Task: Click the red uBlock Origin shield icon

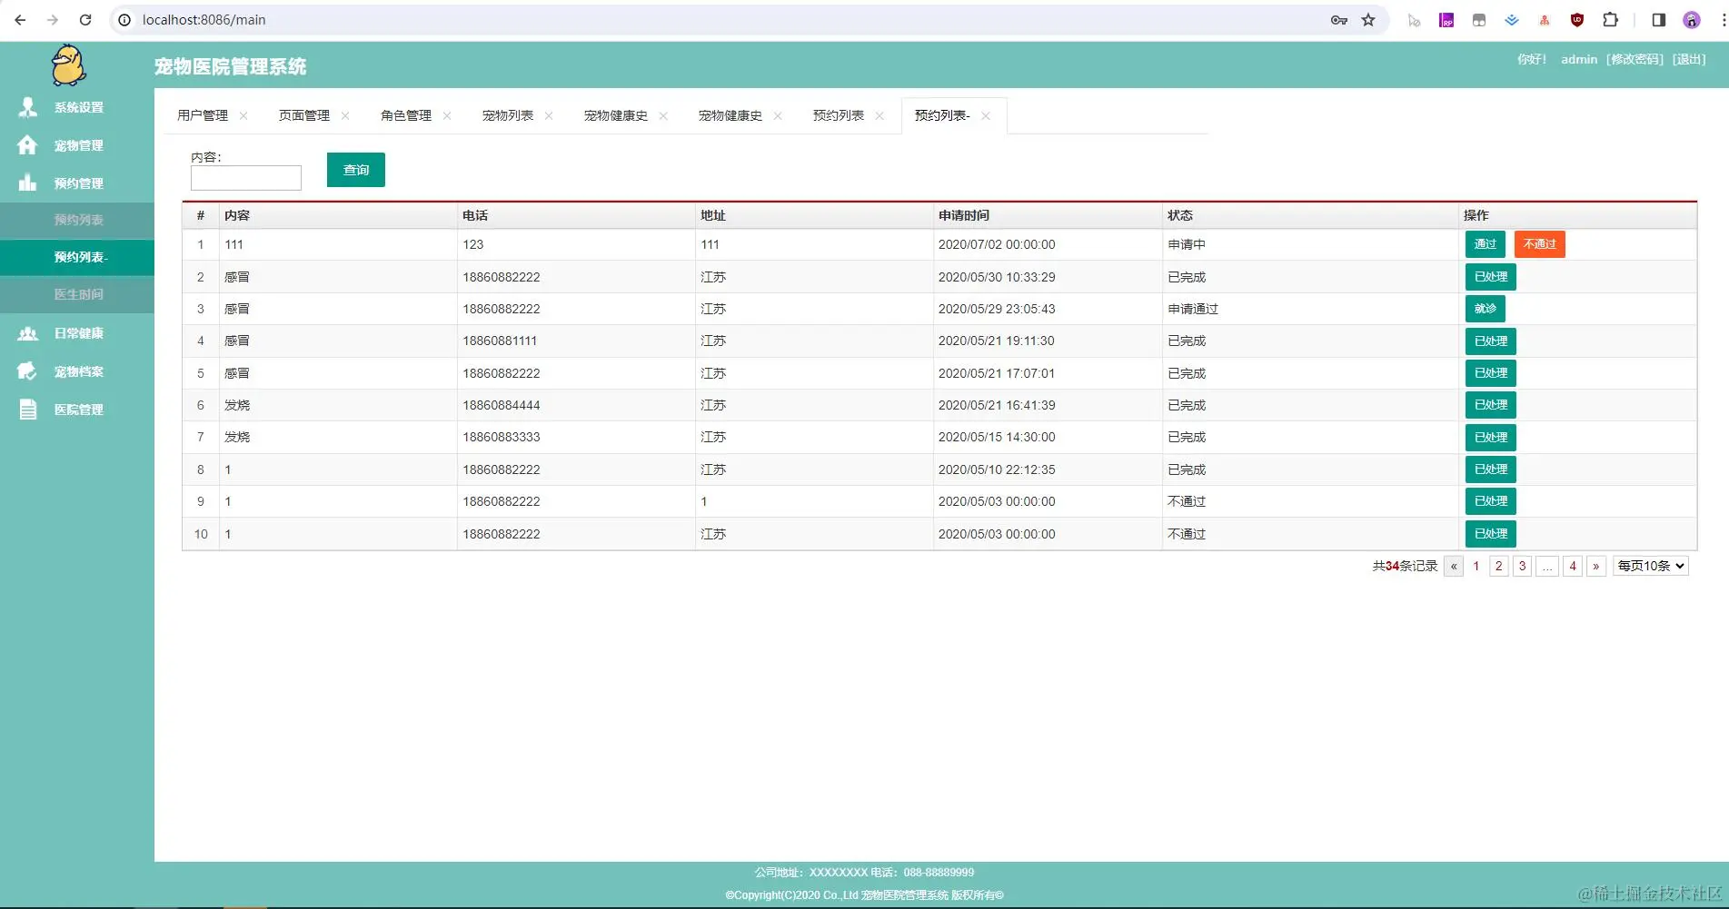Action: point(1577,20)
